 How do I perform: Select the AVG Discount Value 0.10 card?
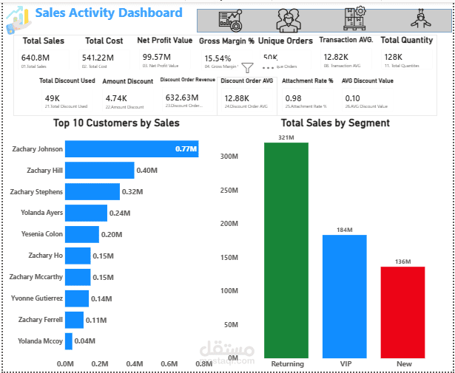coord(368,100)
